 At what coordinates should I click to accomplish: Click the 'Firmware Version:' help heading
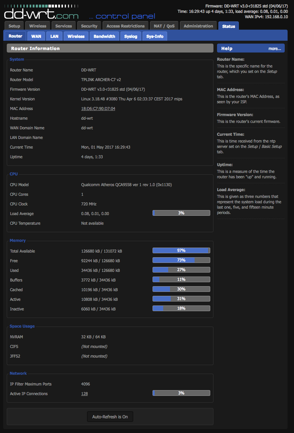point(235,115)
